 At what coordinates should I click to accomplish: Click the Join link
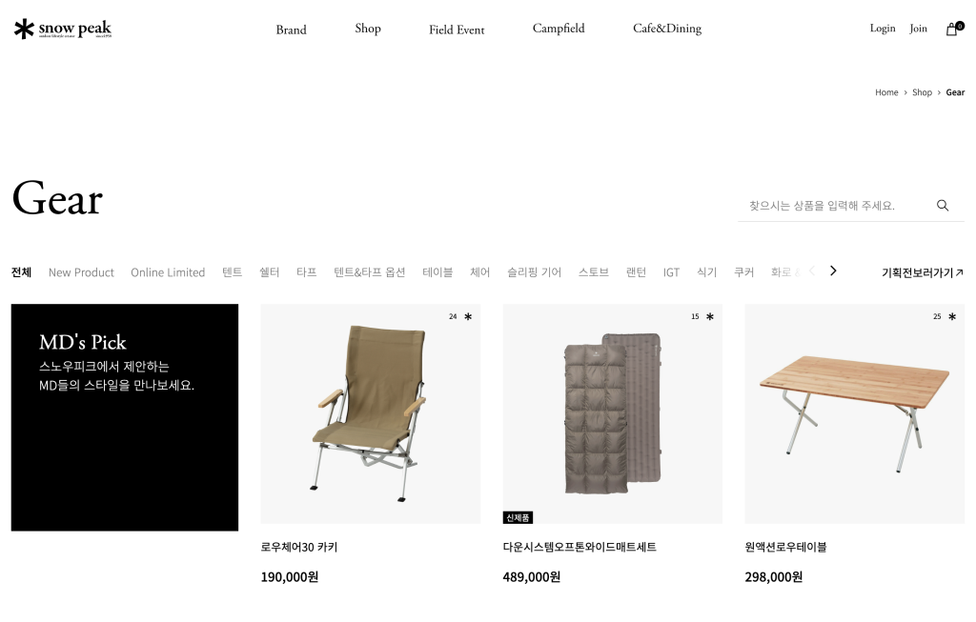pyautogui.click(x=918, y=29)
